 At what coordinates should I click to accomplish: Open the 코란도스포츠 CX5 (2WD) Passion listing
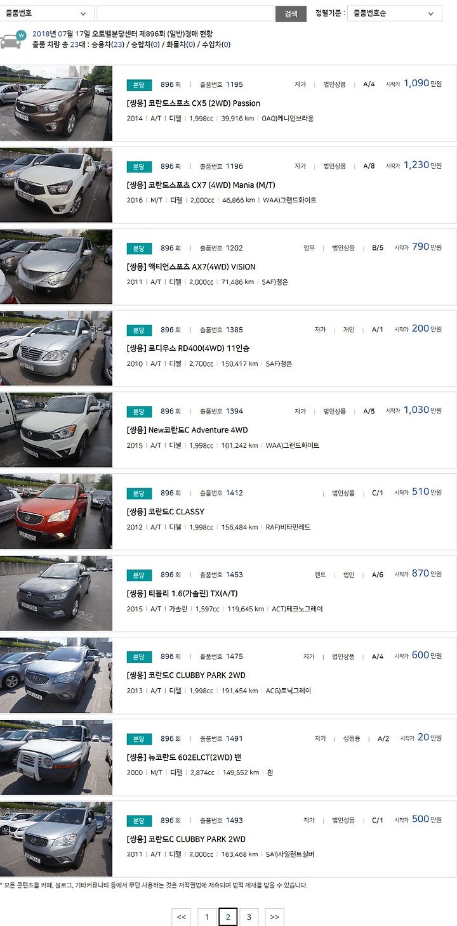[194, 103]
